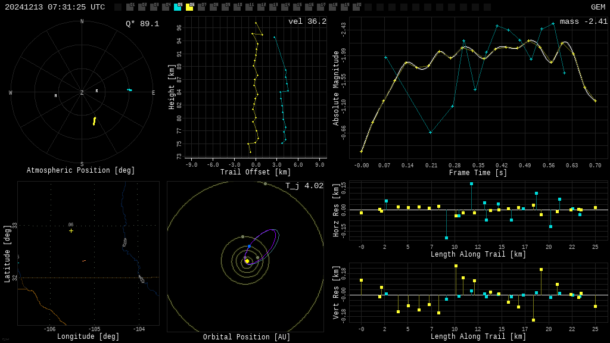This screenshot has width=610, height=343.
Task: Click the Orbital Position [AU] caption
Action: 247,338
